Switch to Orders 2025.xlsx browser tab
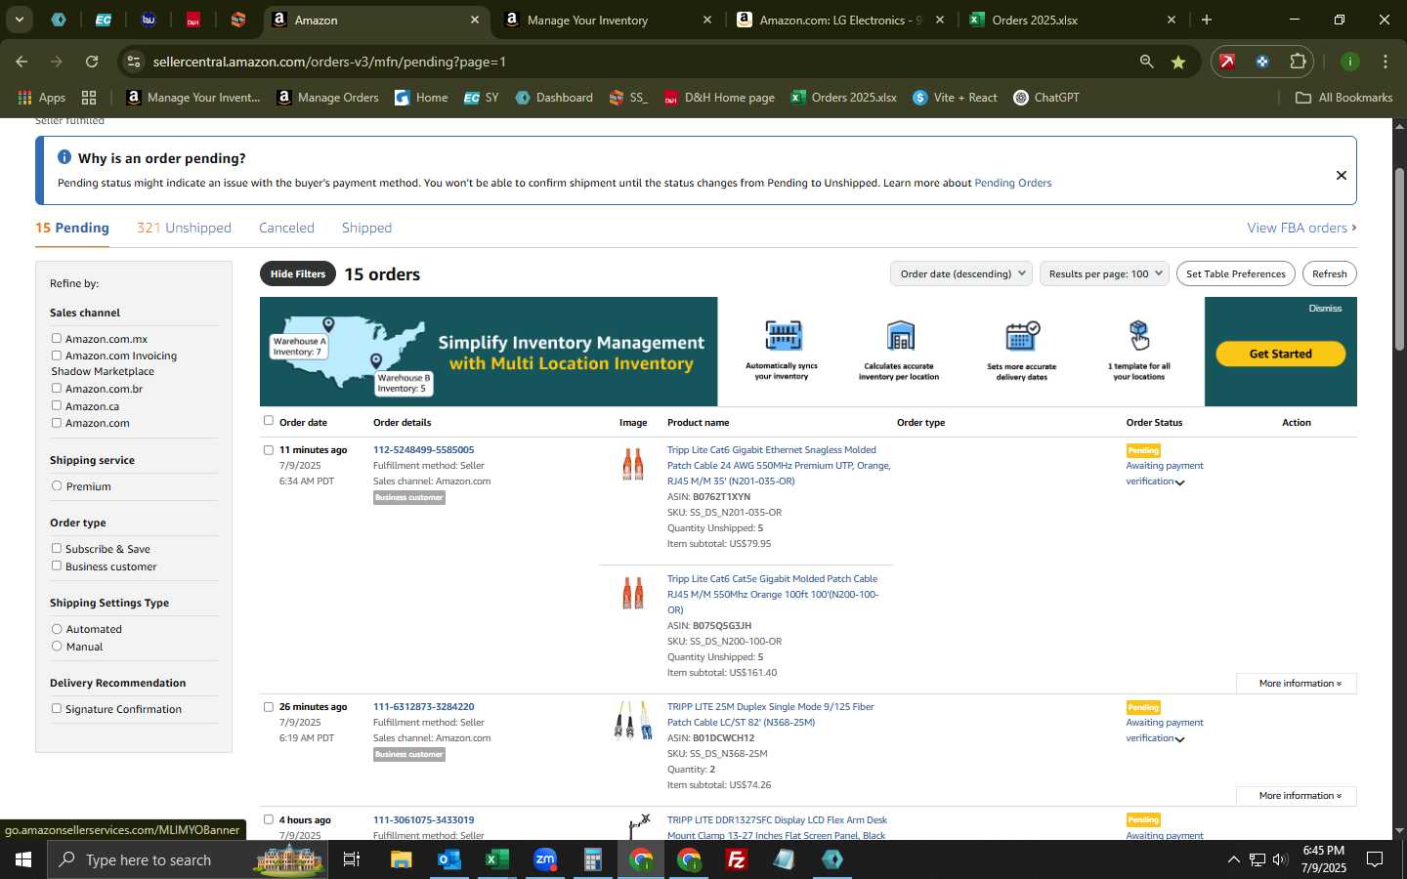This screenshot has width=1407, height=879. (x=1072, y=20)
